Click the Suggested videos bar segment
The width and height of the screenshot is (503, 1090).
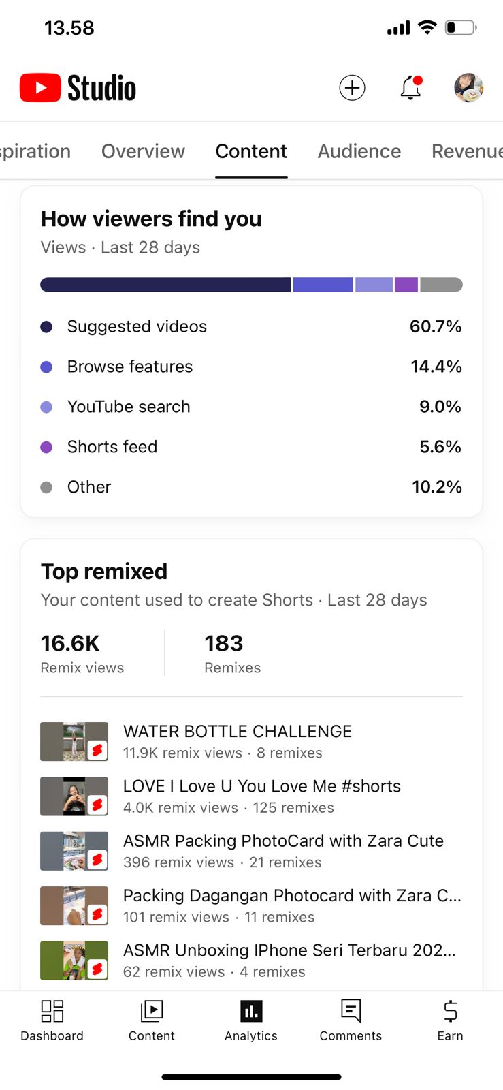[x=165, y=285]
